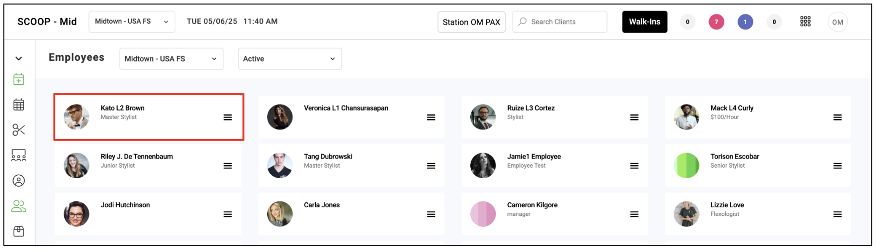
Task: Open hamburger menu for Cameron Kilgore
Action: pyautogui.click(x=634, y=214)
